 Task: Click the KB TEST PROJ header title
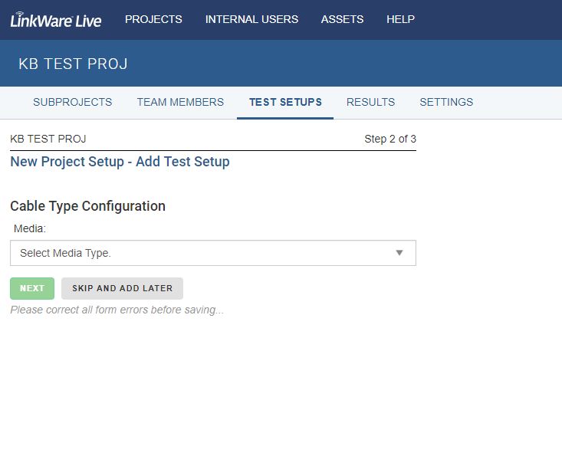[x=73, y=64]
